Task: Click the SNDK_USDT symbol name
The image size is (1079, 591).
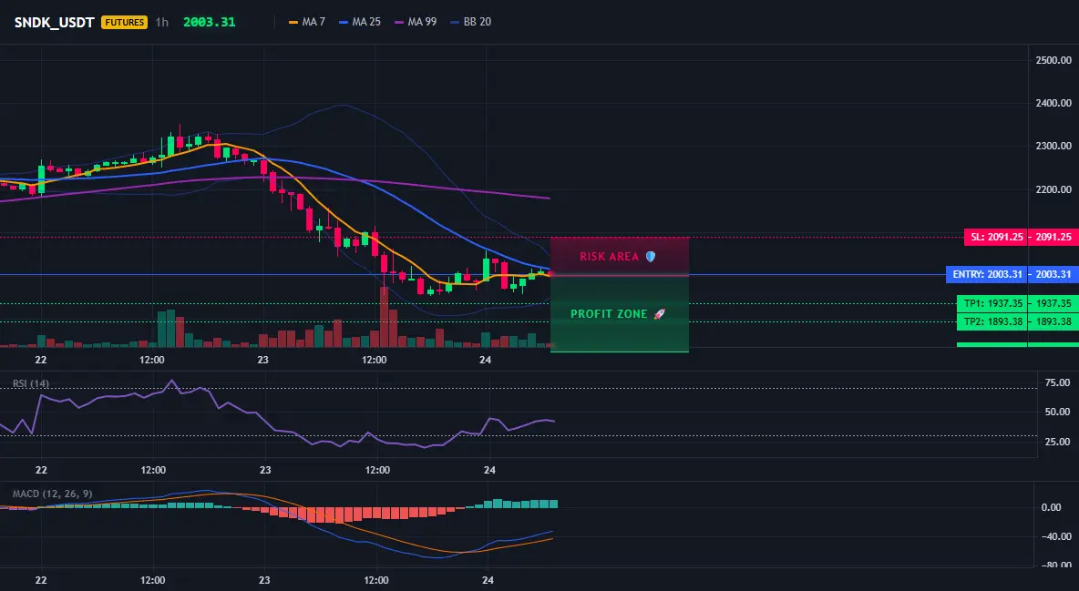Action: (x=55, y=22)
